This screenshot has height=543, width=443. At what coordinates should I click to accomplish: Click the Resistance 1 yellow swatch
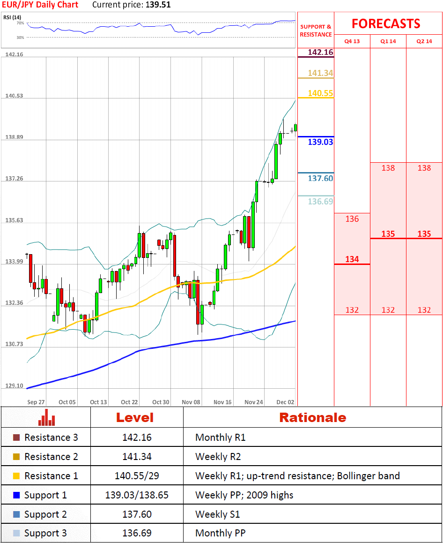[x=16, y=476]
